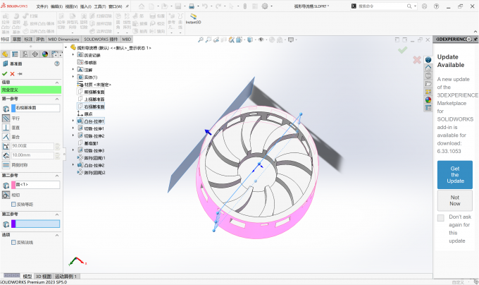The width and height of the screenshot is (479, 285).
Task: Switch to the FeatureManager design tree tab icon
Action: 5,54
